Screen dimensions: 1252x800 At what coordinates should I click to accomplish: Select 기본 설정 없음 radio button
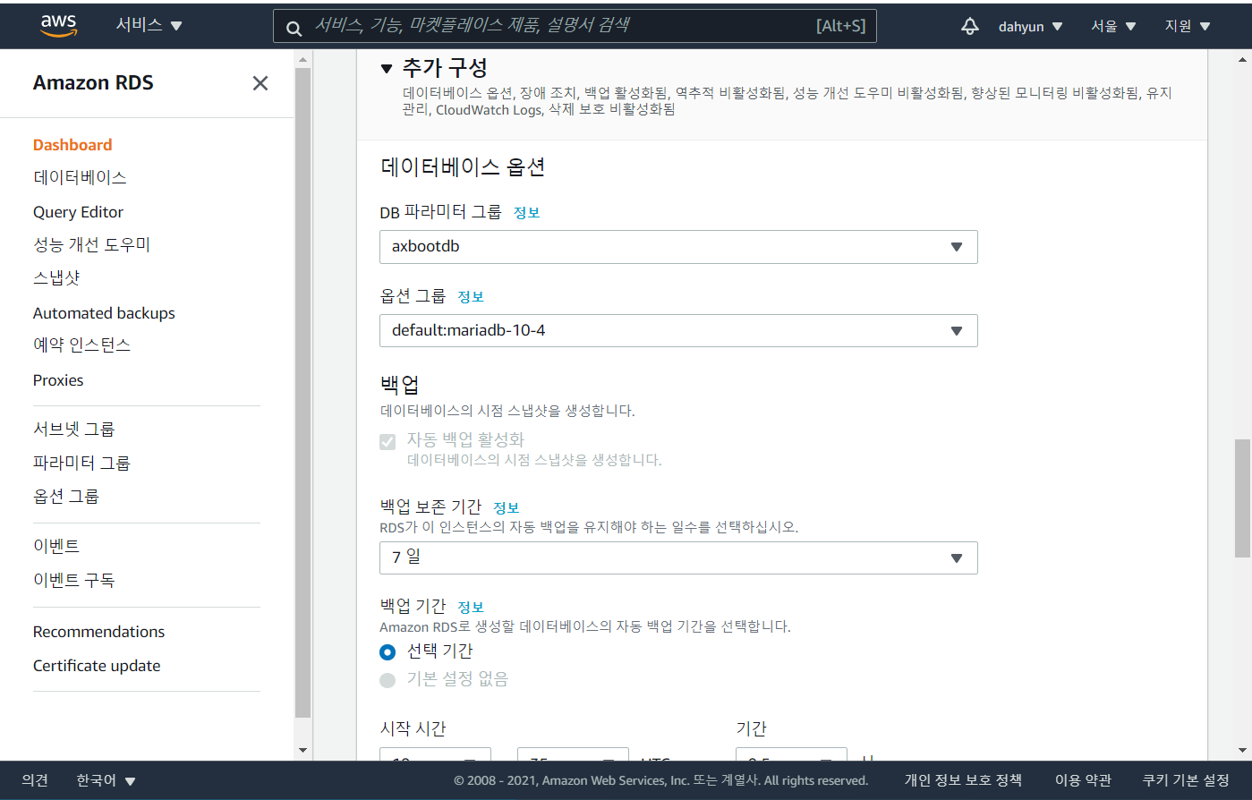click(388, 680)
